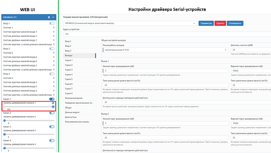Image resolution: width=271 pixels, height=153 pixels.
Task: Edit Выход 2 brightness increase rate field
Action: coord(251,138)
